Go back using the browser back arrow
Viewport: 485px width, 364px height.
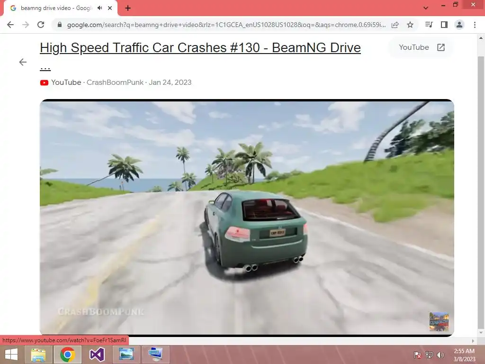pos(10,25)
